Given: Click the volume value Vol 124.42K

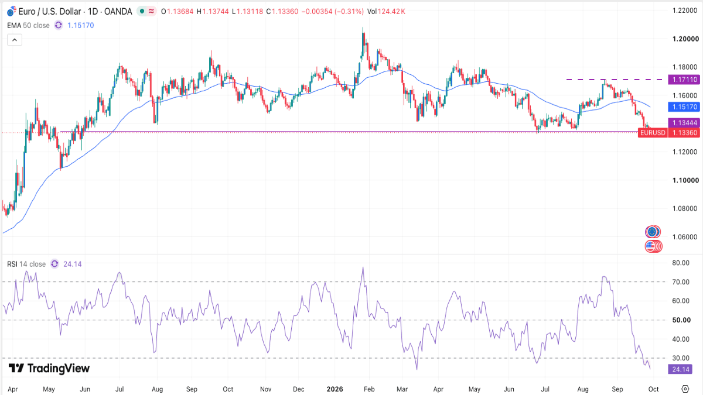Looking at the screenshot, I should point(387,11).
